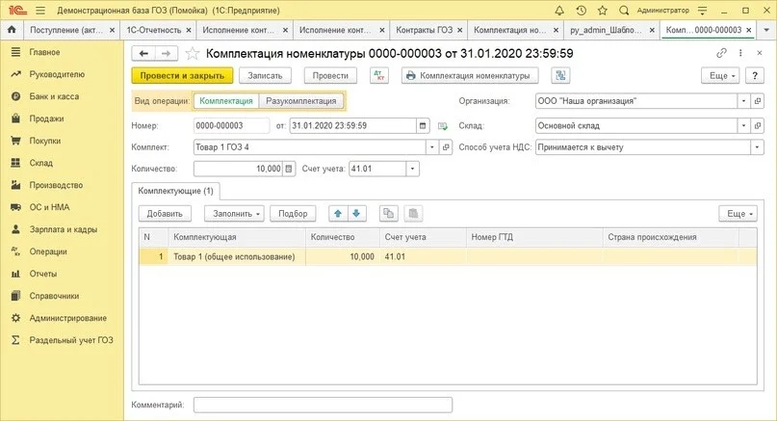Open the Счет учета 41.01 dropdown

pyautogui.click(x=413, y=169)
